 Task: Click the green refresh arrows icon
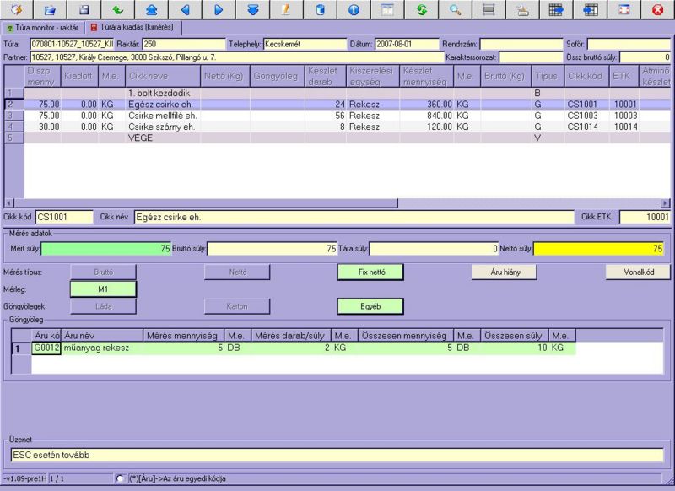click(x=421, y=9)
